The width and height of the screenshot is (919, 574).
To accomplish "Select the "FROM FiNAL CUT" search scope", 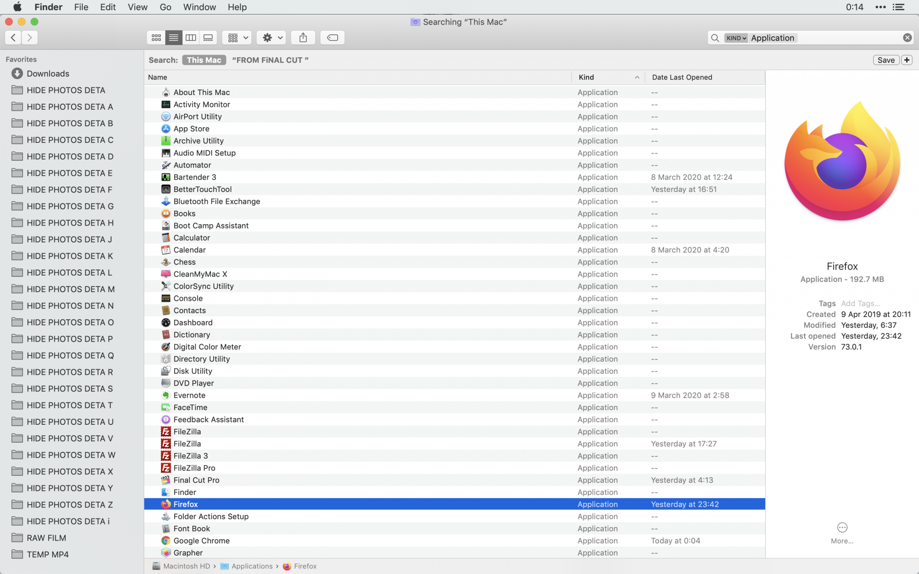I will click(x=270, y=60).
